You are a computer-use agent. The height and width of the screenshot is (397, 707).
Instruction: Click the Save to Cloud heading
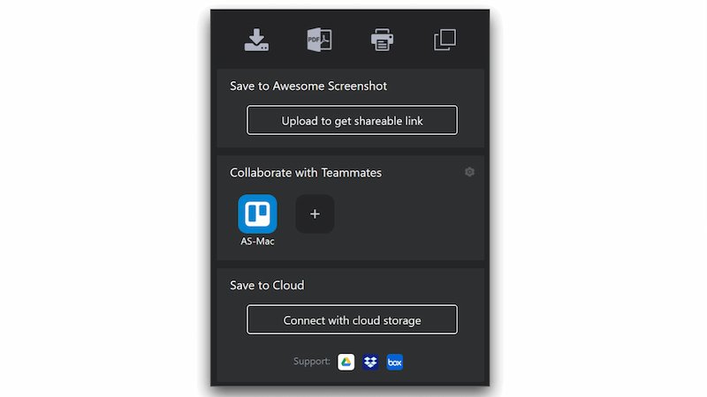[x=267, y=286]
